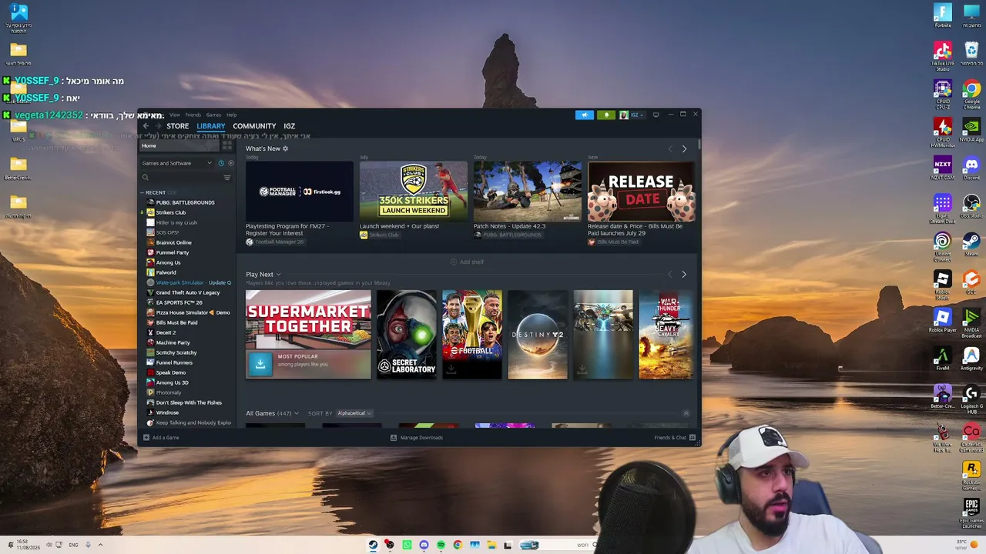
Task: Open OBS Studio desktop shortcut
Action: point(971,205)
